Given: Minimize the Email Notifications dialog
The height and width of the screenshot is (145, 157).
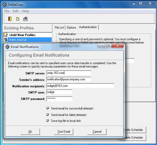Looking at the screenshot, I should [101, 46].
